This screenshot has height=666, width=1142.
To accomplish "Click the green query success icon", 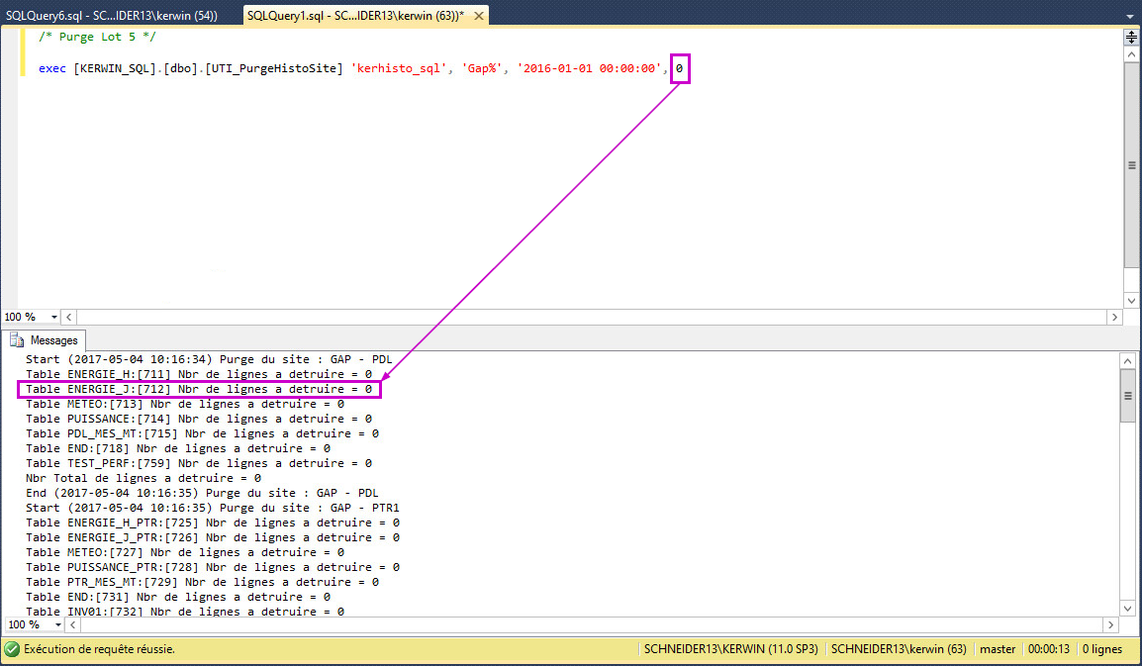I will click(x=12, y=649).
